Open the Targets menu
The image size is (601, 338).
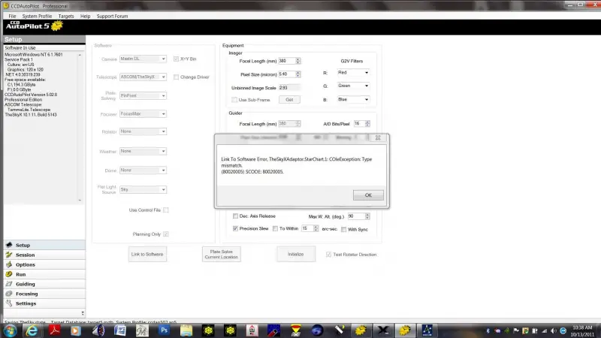[66, 16]
